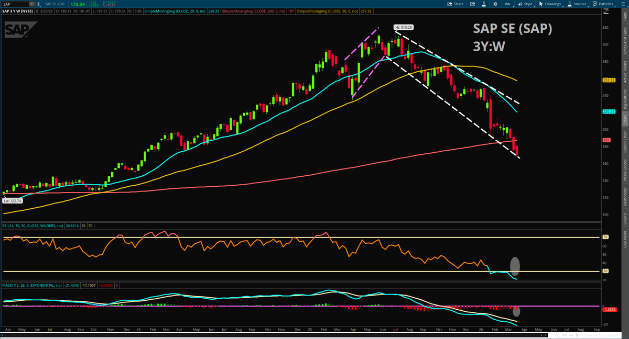Open the flask-shaped tools icon next to gear
This screenshot has width=629, height=339.
pyautogui.click(x=484, y=4)
